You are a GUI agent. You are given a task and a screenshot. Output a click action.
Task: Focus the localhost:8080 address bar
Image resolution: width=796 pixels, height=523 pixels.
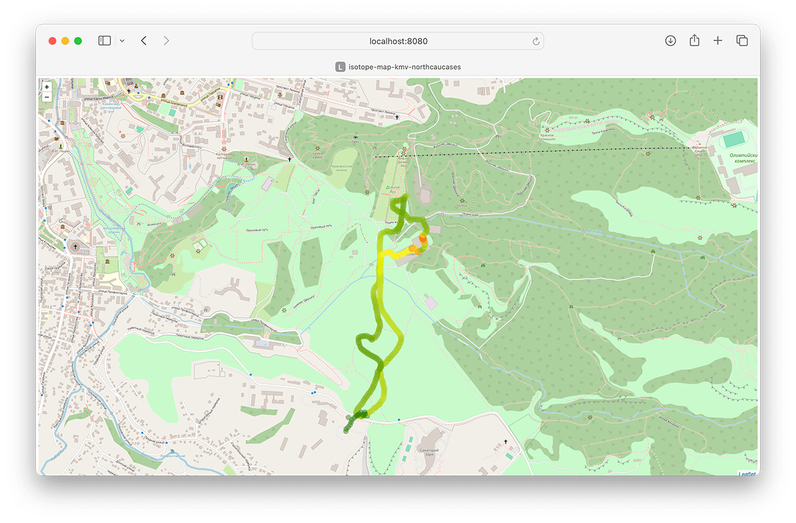pyautogui.click(x=398, y=41)
